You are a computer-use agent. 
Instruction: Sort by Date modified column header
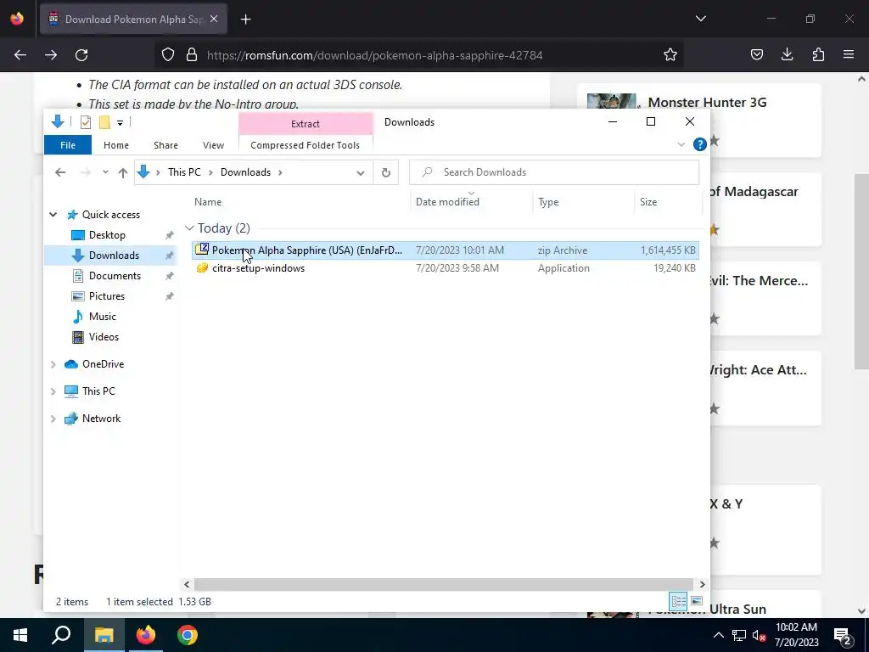472,202
